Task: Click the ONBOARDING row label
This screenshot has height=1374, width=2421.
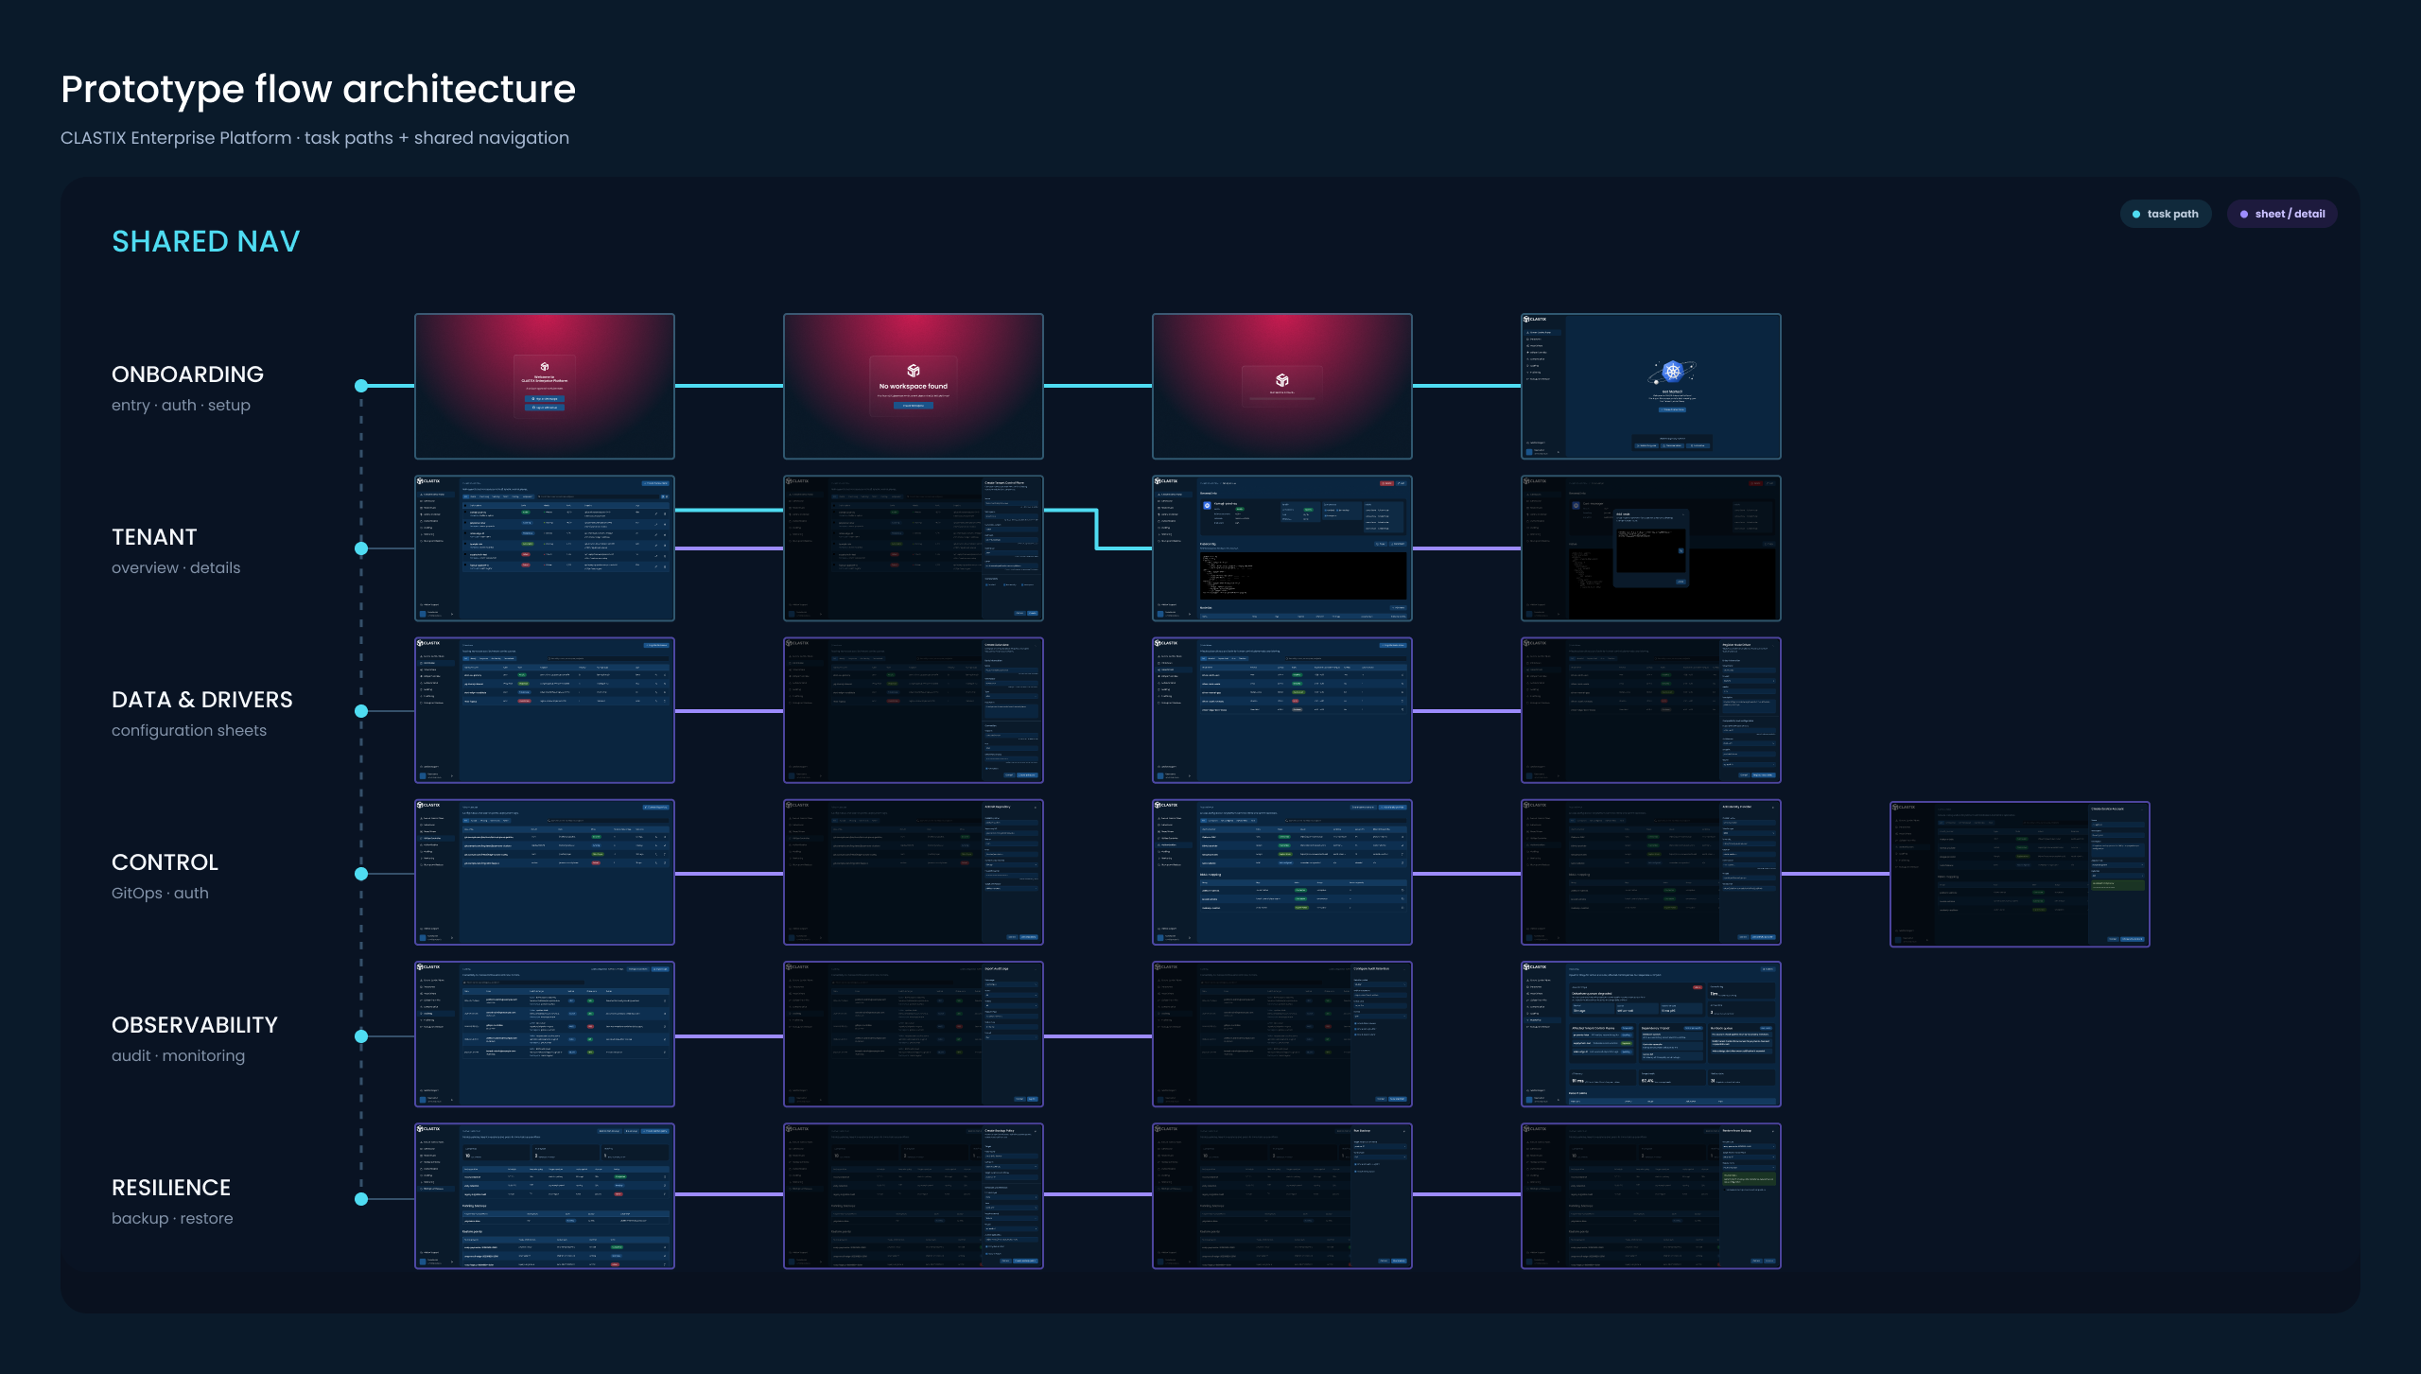Action: (187, 374)
